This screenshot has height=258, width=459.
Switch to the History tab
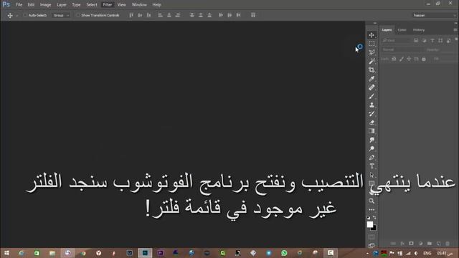[x=419, y=30]
